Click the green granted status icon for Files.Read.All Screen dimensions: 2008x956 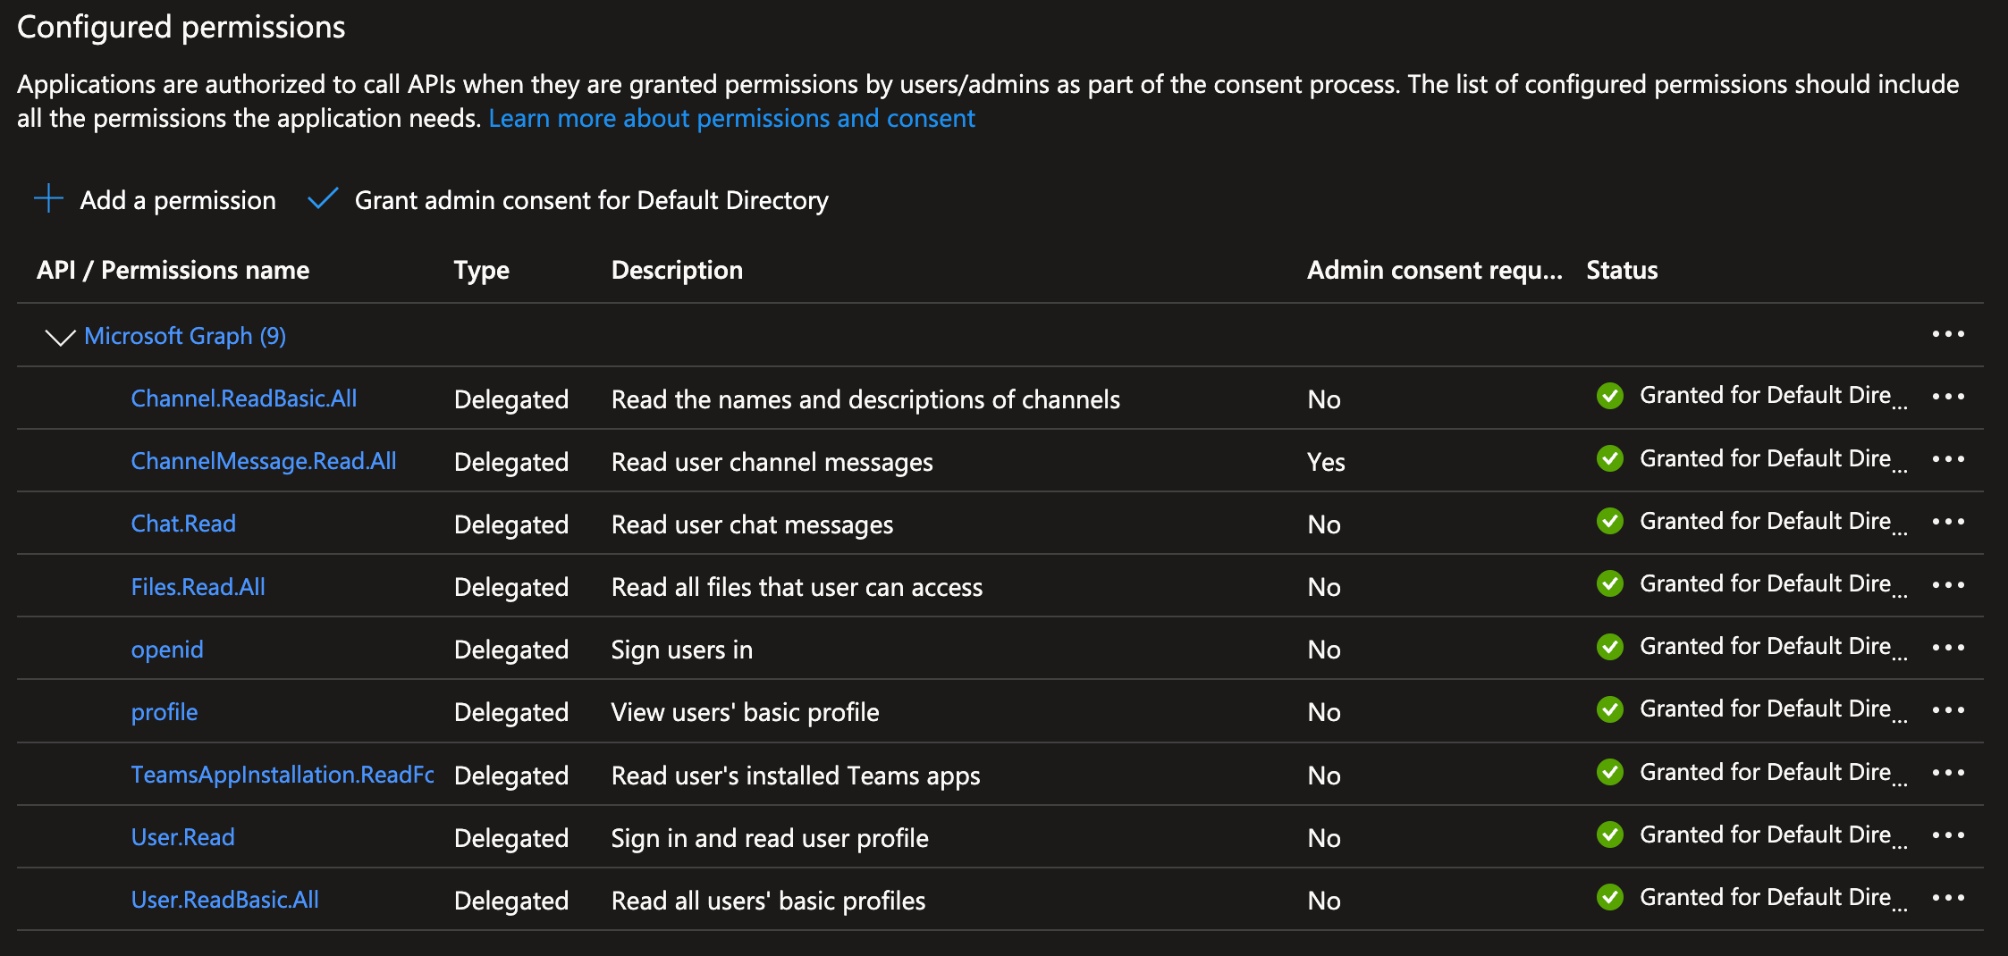pos(1609,584)
